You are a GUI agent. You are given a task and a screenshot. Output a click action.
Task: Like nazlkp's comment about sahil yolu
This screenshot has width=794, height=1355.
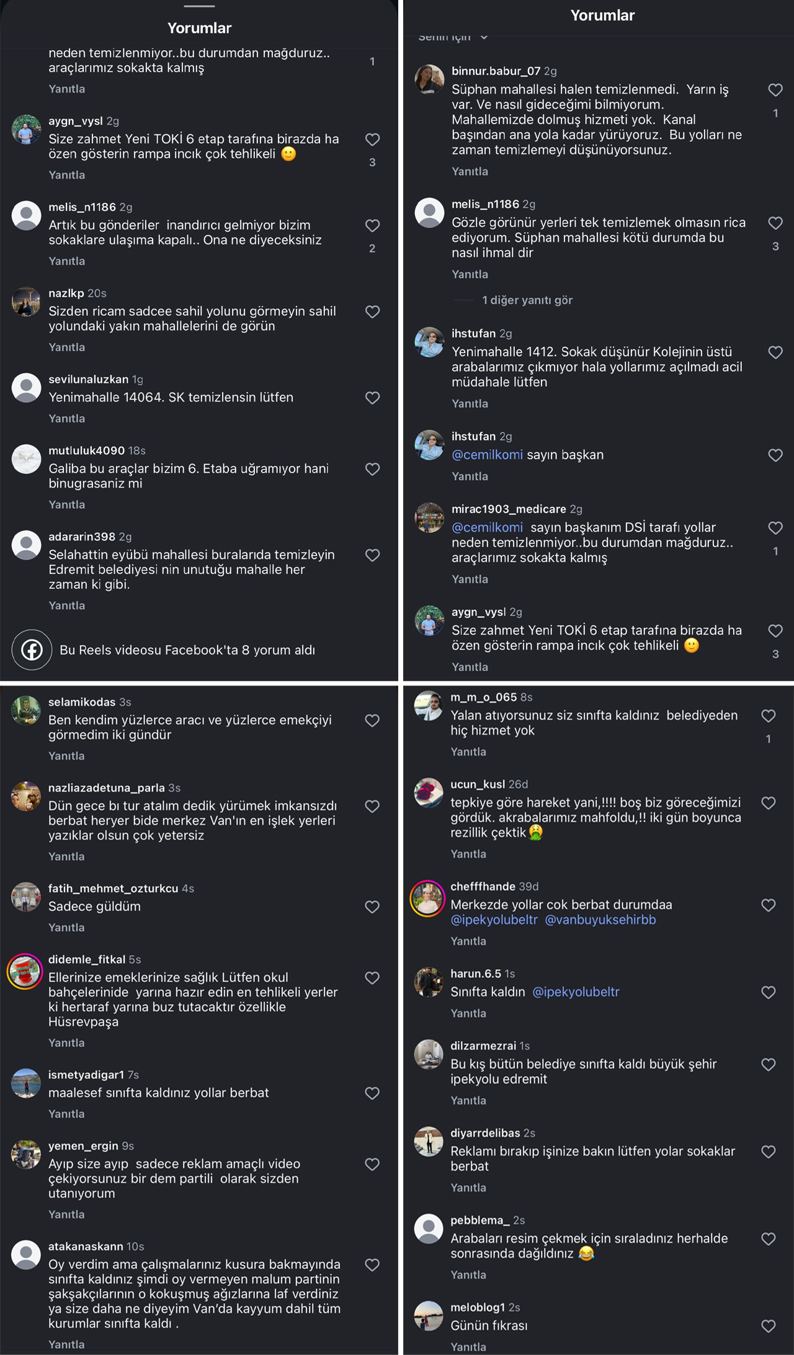pyautogui.click(x=372, y=312)
